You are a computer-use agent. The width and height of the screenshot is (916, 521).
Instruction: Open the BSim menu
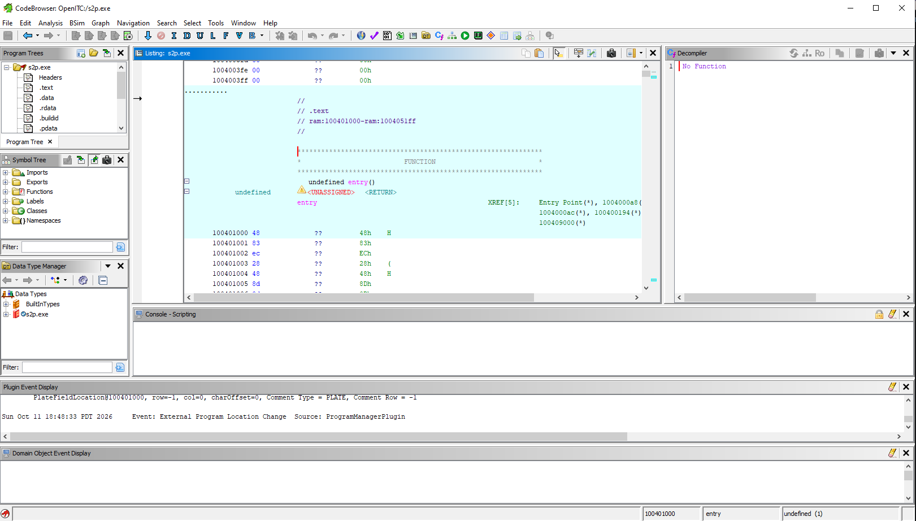coord(77,23)
